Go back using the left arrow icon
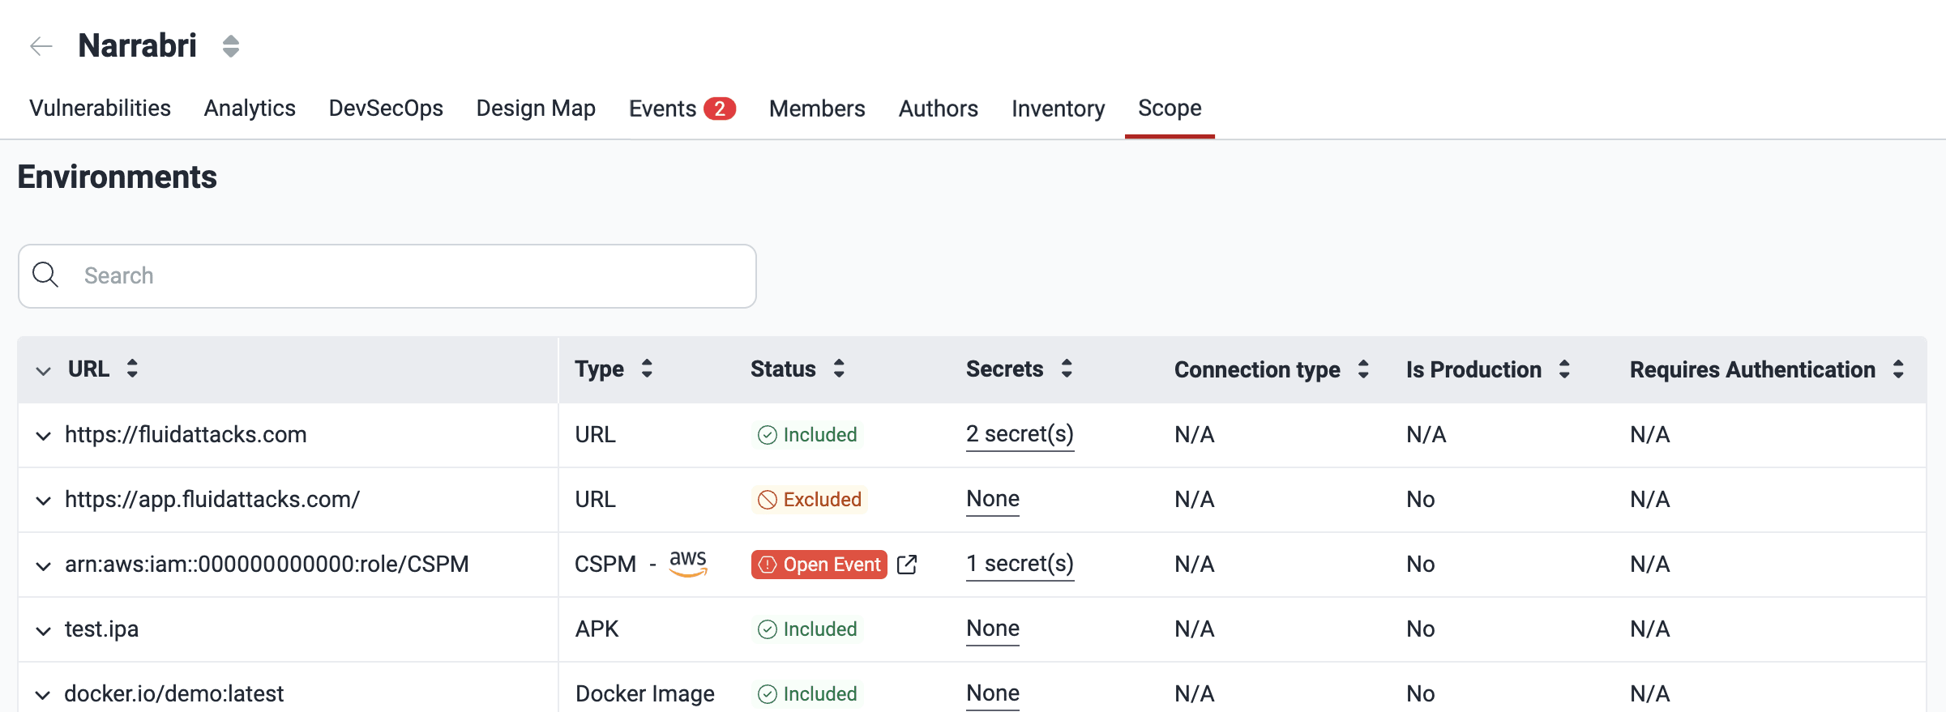 (41, 46)
